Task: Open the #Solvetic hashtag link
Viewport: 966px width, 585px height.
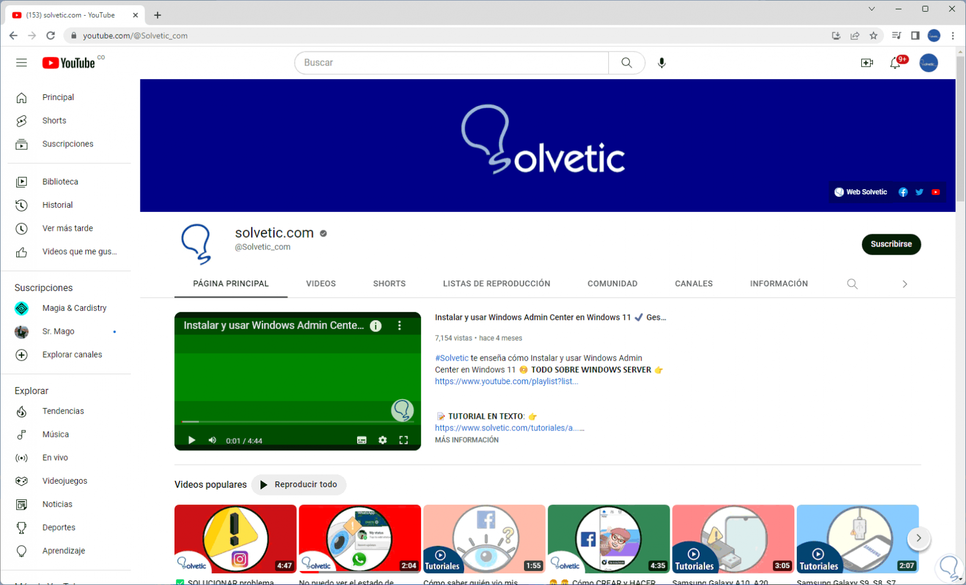Action: pyautogui.click(x=451, y=358)
